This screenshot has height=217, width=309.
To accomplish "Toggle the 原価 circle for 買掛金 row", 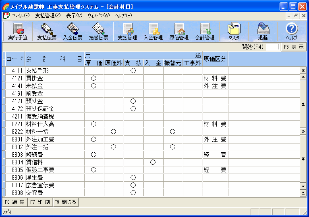I will 94,78.
